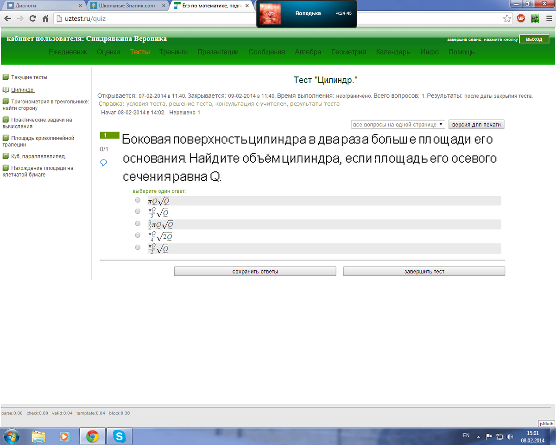556x445 pixels.
Task: Open the Сообщения menu item
Action: pyautogui.click(x=267, y=52)
